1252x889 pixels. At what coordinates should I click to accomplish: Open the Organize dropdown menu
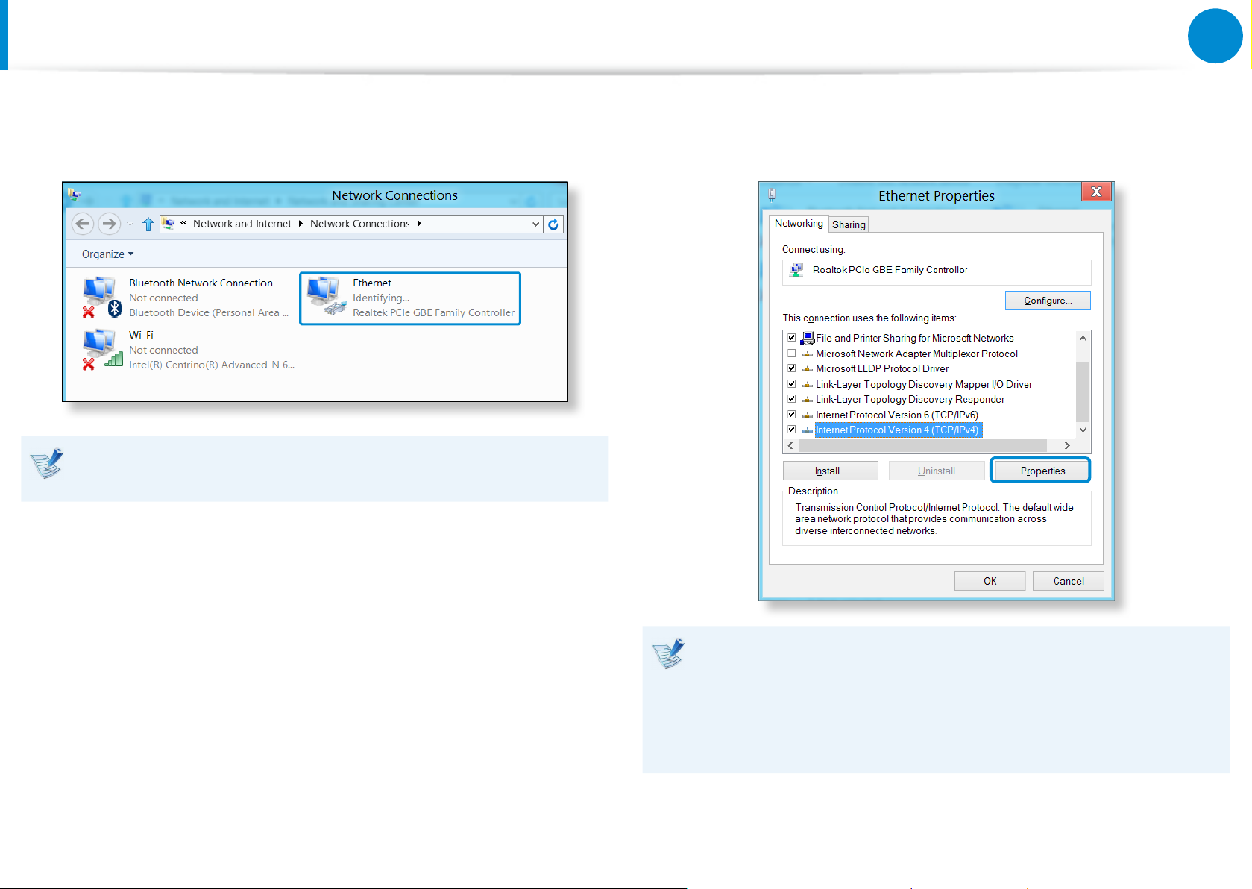[107, 254]
